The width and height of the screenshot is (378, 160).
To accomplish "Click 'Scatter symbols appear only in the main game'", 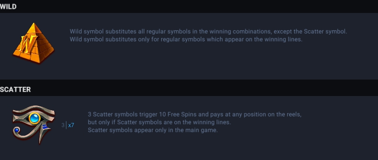I will 153,130.
